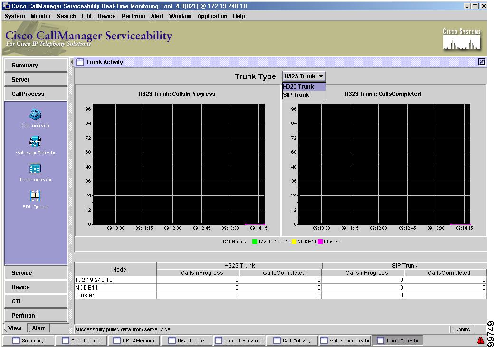Image resolution: width=497 pixels, height=347 pixels.
Task: Switch to the Alert Central window tab
Action: click(x=82, y=340)
